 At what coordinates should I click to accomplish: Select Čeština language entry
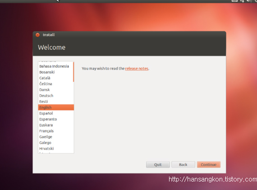coord(56,84)
